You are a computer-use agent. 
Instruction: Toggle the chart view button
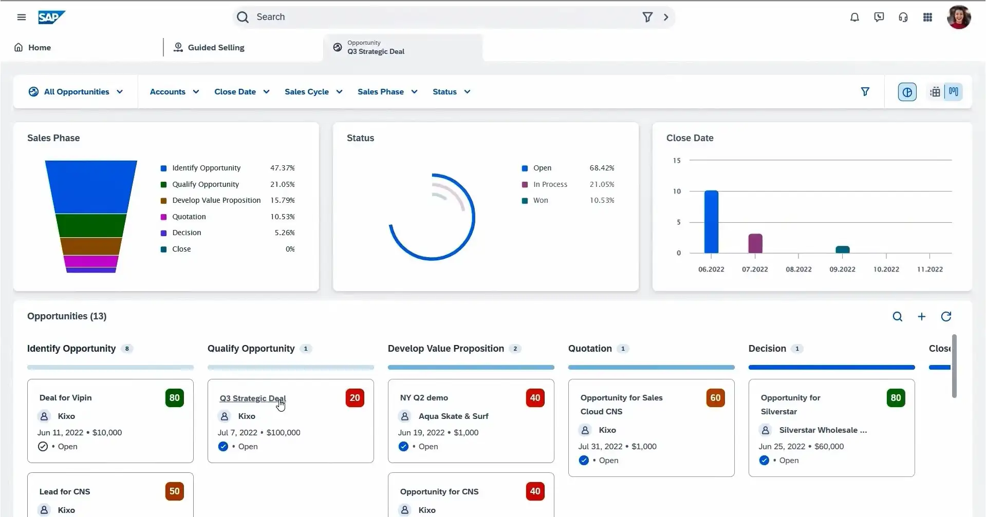click(907, 92)
